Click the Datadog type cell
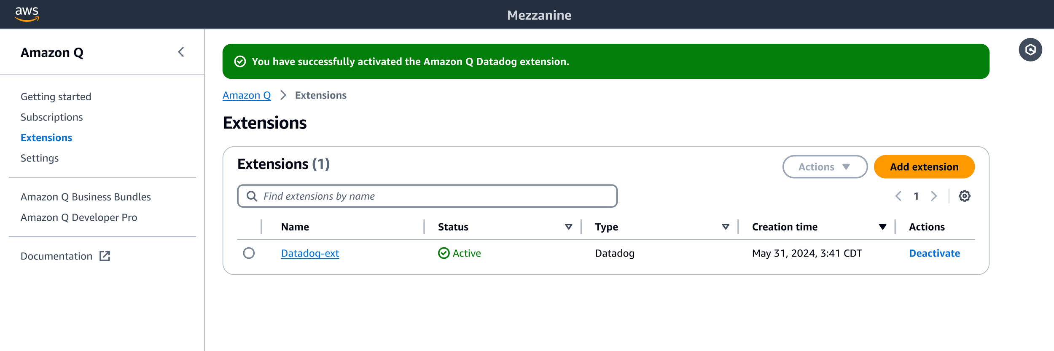Image resolution: width=1054 pixels, height=351 pixels. pyautogui.click(x=615, y=253)
